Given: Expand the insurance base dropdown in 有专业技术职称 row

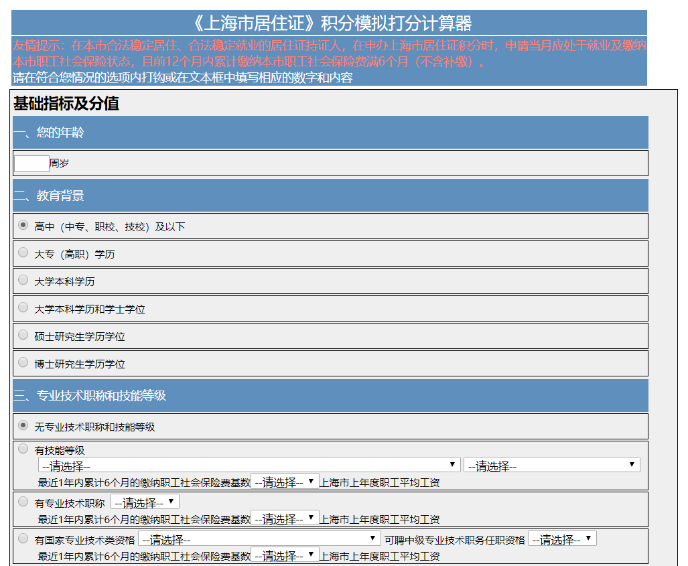Looking at the screenshot, I should click(285, 518).
